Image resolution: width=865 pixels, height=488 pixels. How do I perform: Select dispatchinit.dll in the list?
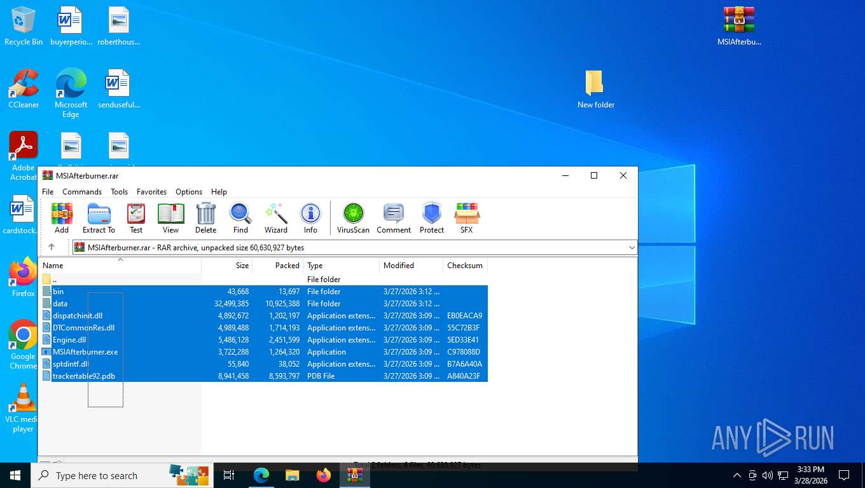pyautogui.click(x=263, y=315)
